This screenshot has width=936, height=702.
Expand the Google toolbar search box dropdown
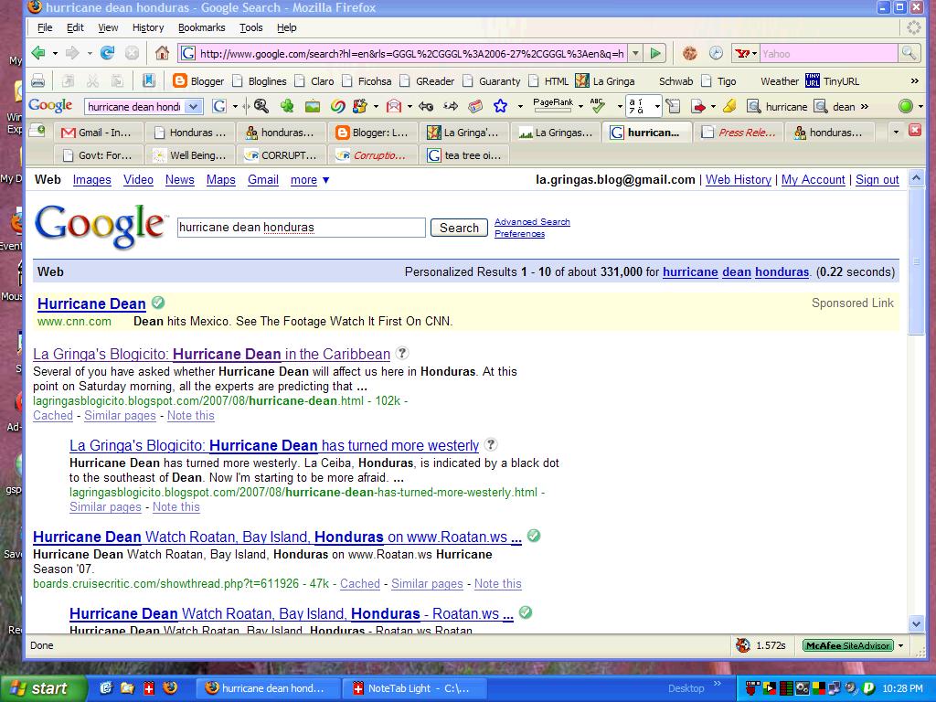tap(193, 106)
